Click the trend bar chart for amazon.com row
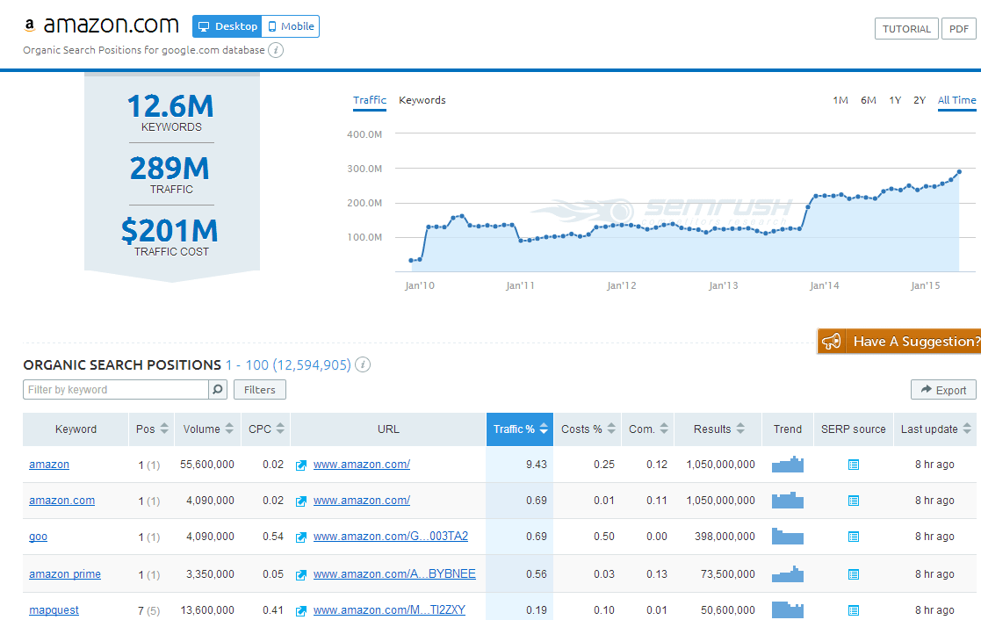 (787, 501)
